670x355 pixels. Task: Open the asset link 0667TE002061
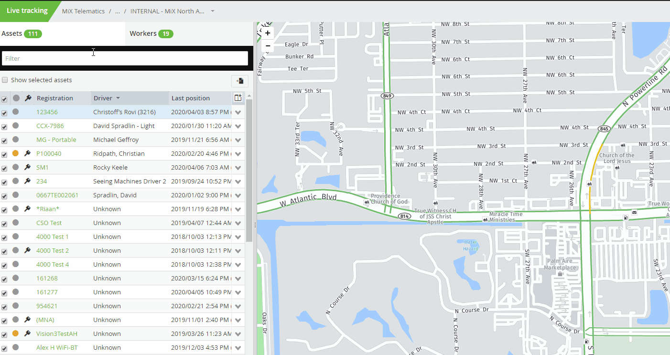coord(57,195)
